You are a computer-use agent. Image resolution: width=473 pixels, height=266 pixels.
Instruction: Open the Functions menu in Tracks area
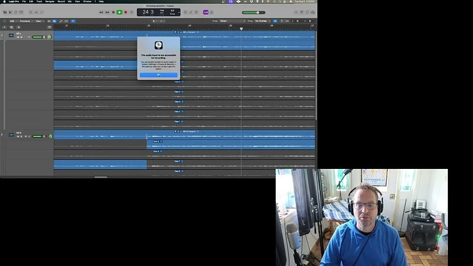[25, 21]
